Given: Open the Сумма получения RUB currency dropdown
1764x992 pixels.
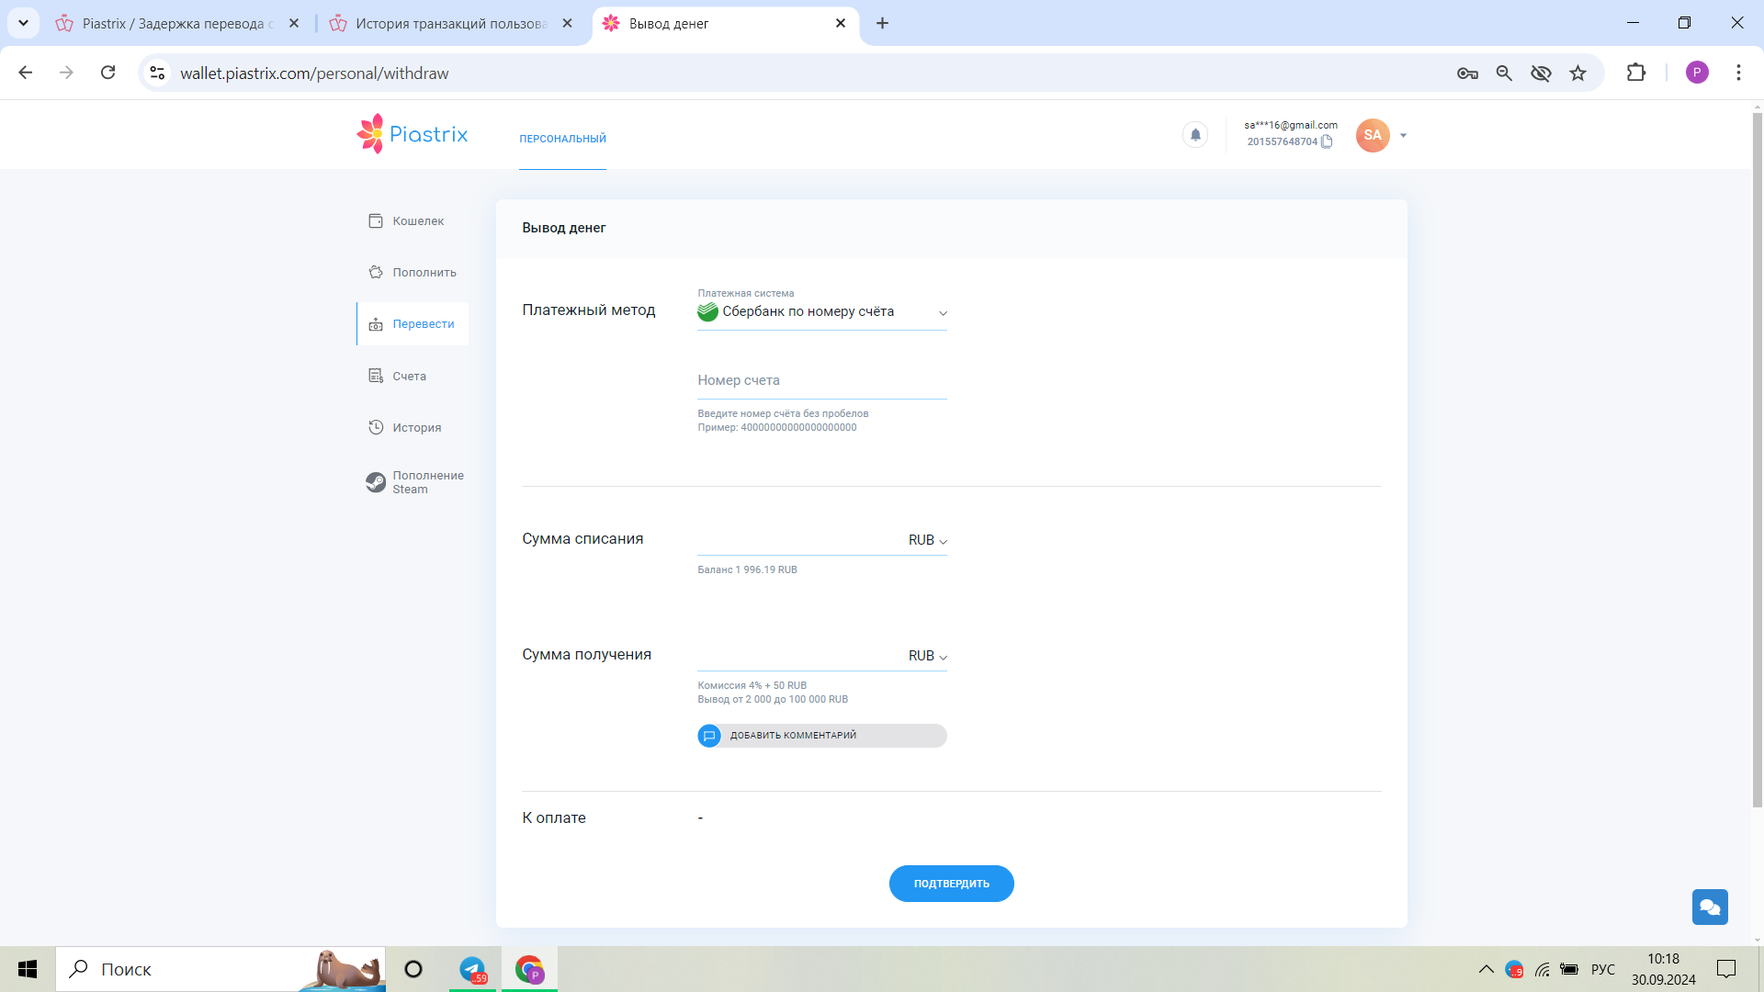Looking at the screenshot, I should 928,656.
